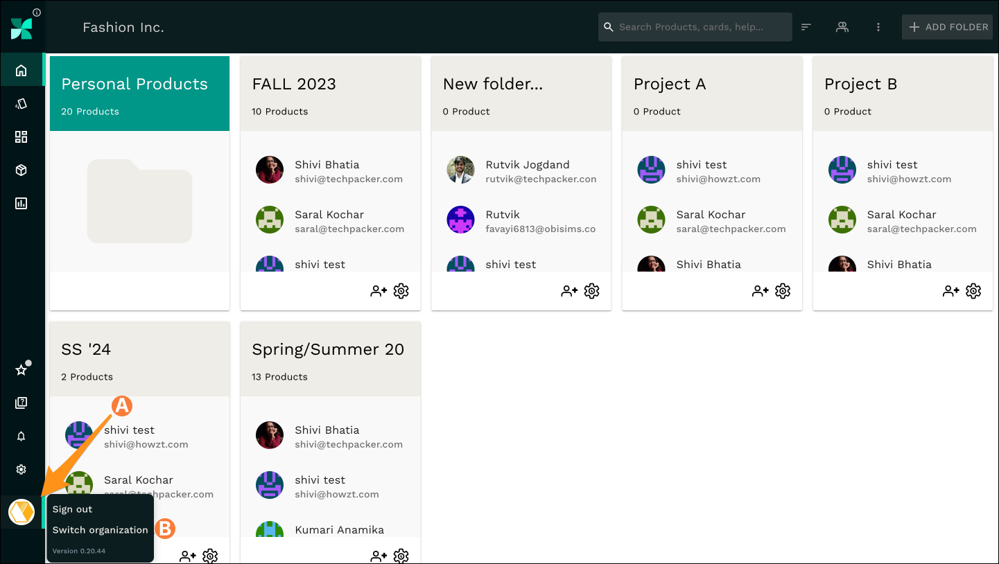Click Kumari Anamika in Spring/Summer 20
This screenshot has width=999, height=564.
pyautogui.click(x=339, y=530)
